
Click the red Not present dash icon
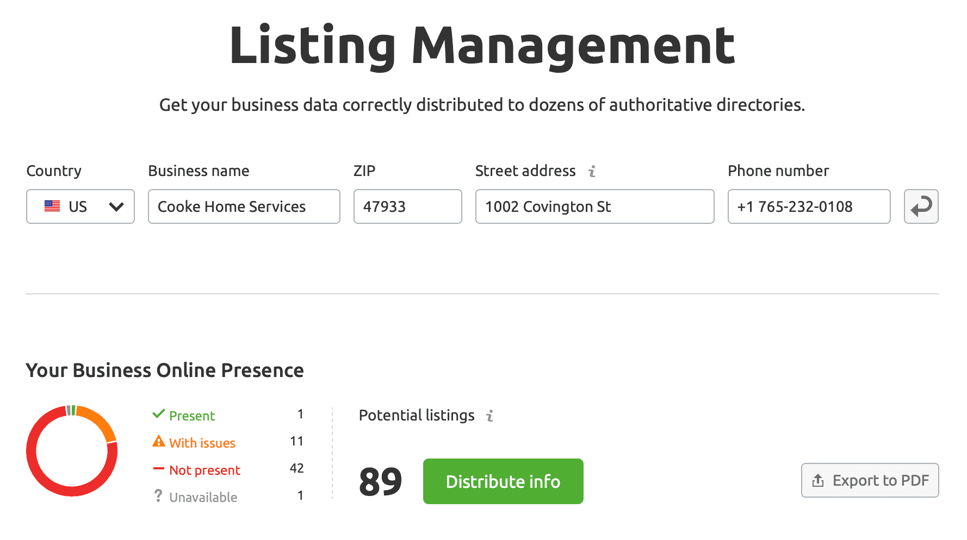point(158,468)
